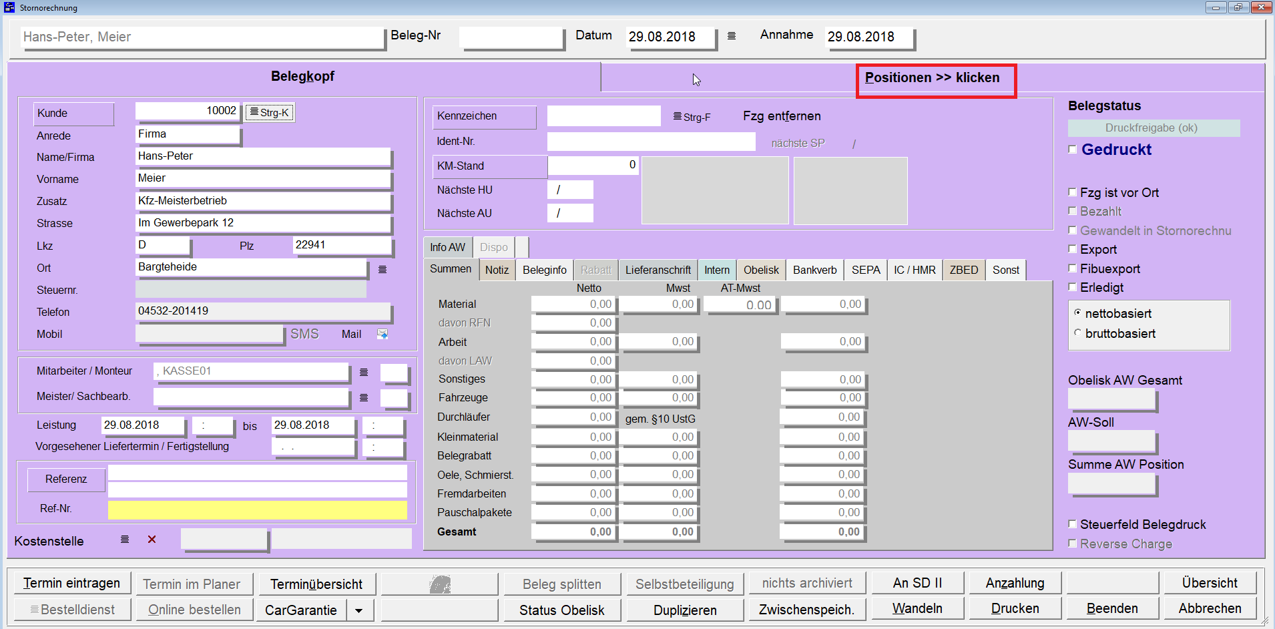Click the greyed icon button in bottom toolbar

(x=440, y=584)
